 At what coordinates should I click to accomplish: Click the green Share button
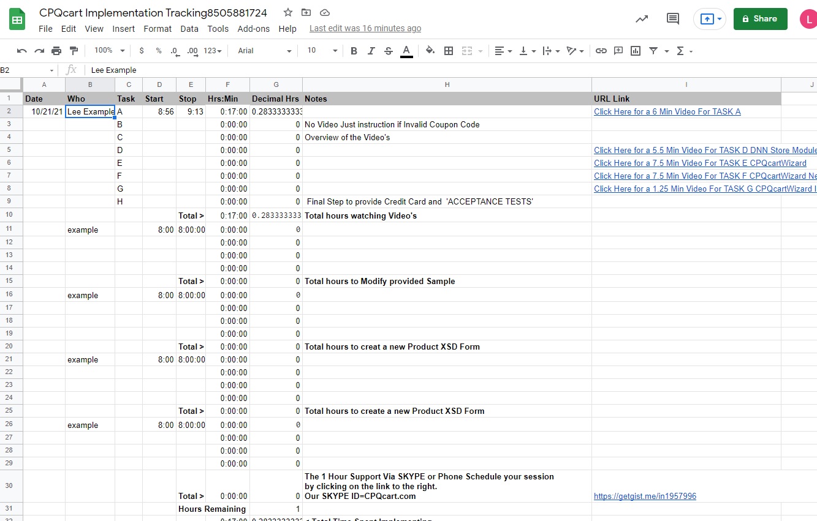coord(761,19)
